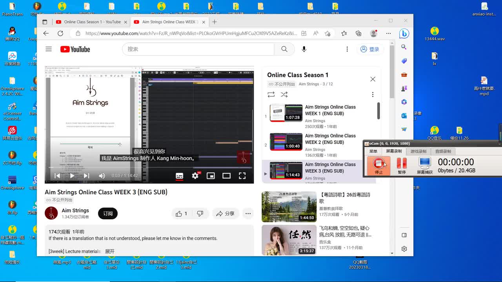Open the Edge sidebar search icon

click(404, 47)
